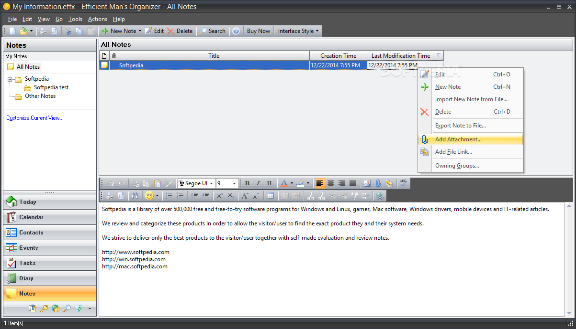Insert a table using the table icon

pos(271,196)
